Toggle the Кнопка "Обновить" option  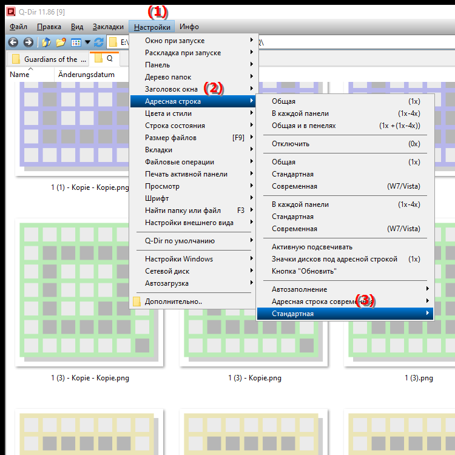(x=345, y=271)
